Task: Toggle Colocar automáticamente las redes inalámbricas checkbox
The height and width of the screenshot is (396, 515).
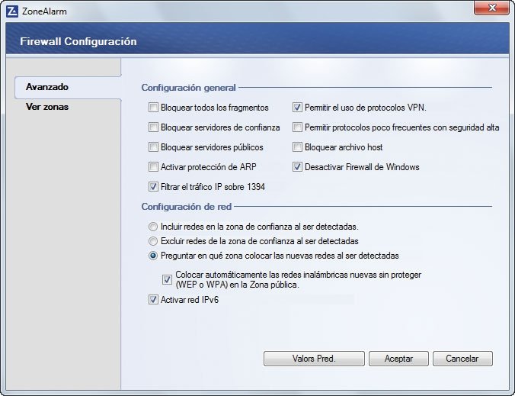Action: (x=167, y=280)
